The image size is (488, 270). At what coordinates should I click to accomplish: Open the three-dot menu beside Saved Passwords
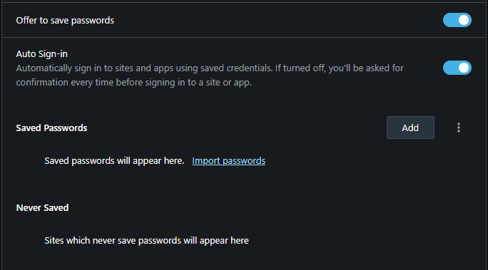(459, 128)
